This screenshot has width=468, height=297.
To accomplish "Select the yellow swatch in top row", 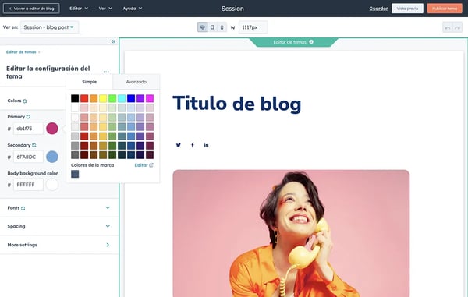I will [103, 98].
